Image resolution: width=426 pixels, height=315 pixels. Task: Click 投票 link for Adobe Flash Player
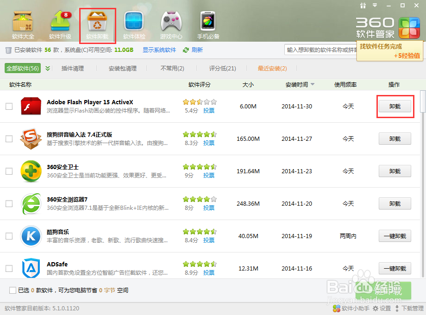[209, 110]
